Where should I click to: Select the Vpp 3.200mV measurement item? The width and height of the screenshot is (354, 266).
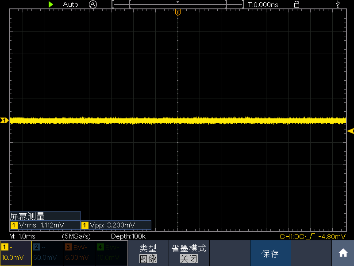pyautogui.click(x=116, y=225)
